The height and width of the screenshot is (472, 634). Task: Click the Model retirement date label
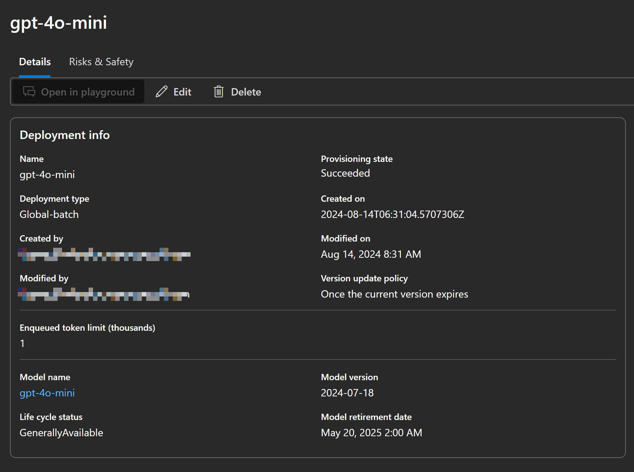(x=366, y=417)
